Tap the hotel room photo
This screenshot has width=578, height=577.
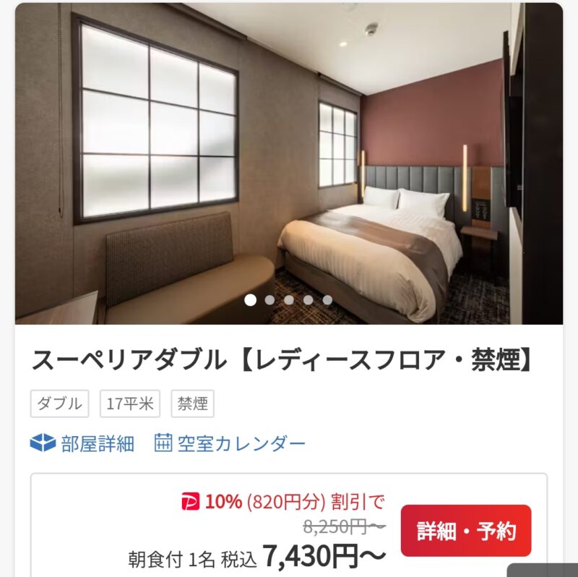(x=289, y=163)
